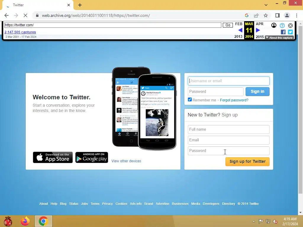Screen dimensions: 303x227
Task: Open Wayback help question icon
Action: click(x=282, y=25)
